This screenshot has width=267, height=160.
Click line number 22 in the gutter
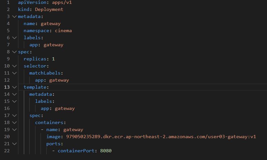point(7,151)
